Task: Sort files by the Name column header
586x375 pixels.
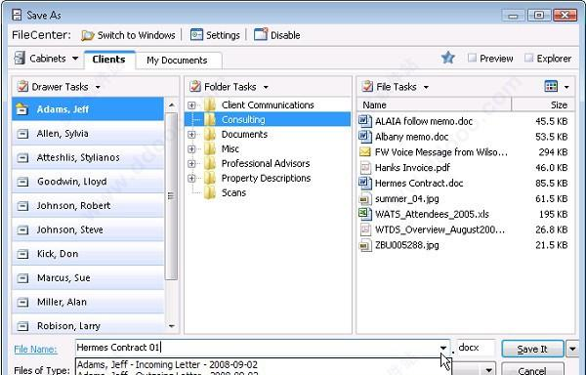Action: [x=434, y=105]
